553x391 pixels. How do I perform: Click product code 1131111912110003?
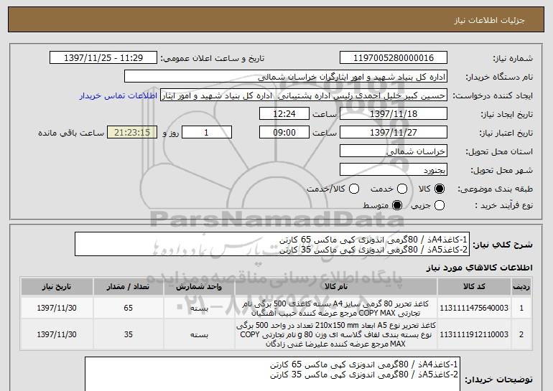[474, 334]
